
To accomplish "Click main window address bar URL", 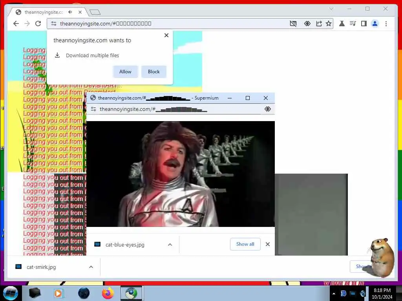I will coord(106,24).
